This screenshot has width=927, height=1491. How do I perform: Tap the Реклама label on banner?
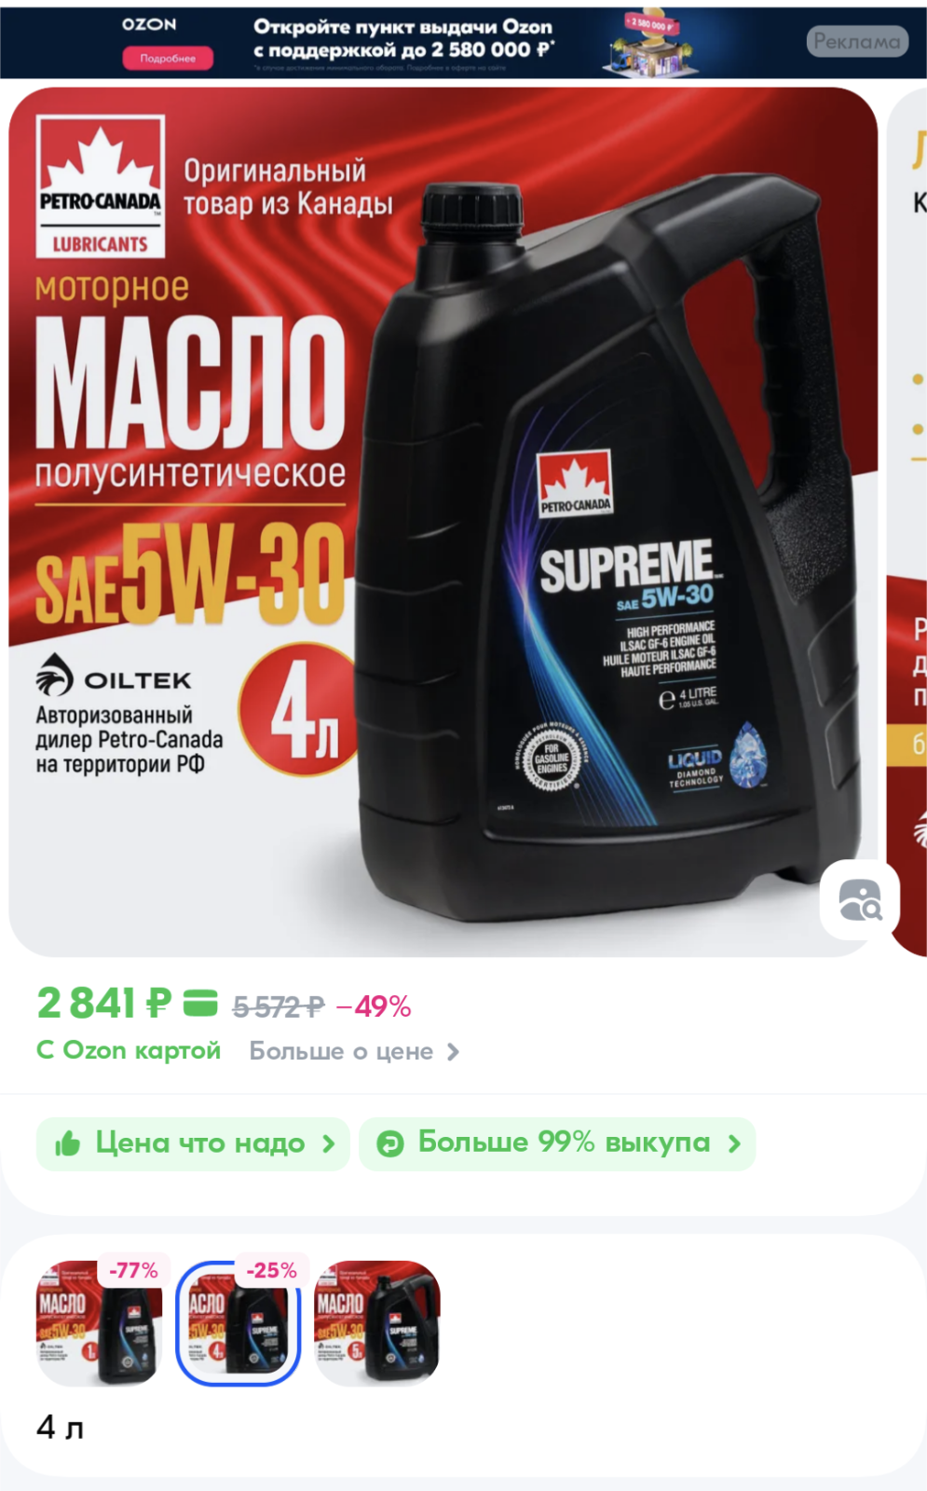(x=857, y=41)
